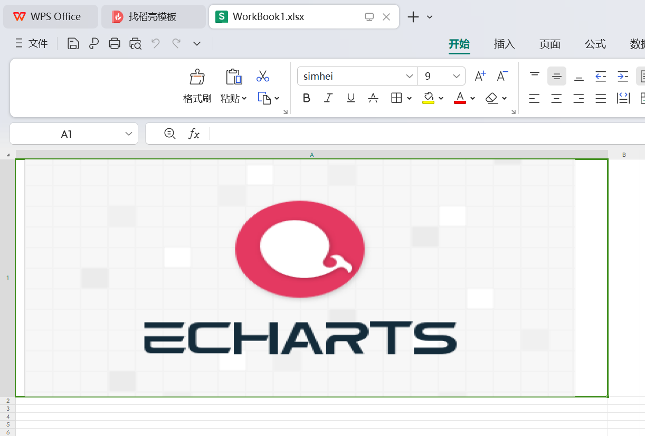The height and width of the screenshot is (436, 645).
Task: Switch to the 找稻壳模板 tab
Action: pos(153,17)
